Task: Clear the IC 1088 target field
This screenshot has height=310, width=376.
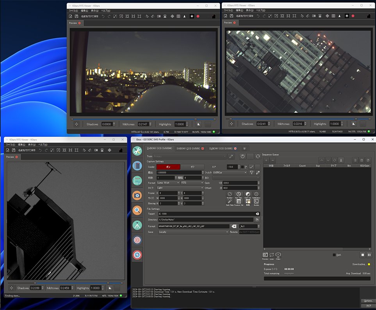Action: (257, 214)
